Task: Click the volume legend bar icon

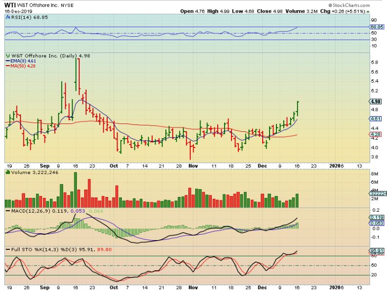Action: [8, 172]
